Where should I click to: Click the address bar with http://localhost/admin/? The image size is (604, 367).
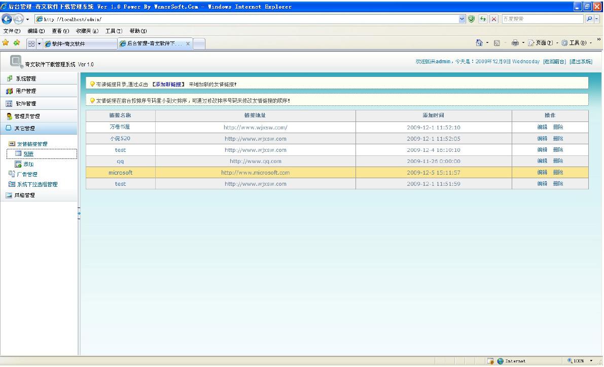click(246, 19)
